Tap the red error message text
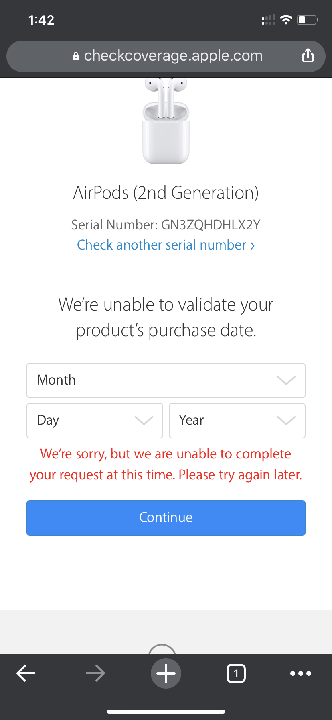The width and height of the screenshot is (332, 720). pos(166,464)
